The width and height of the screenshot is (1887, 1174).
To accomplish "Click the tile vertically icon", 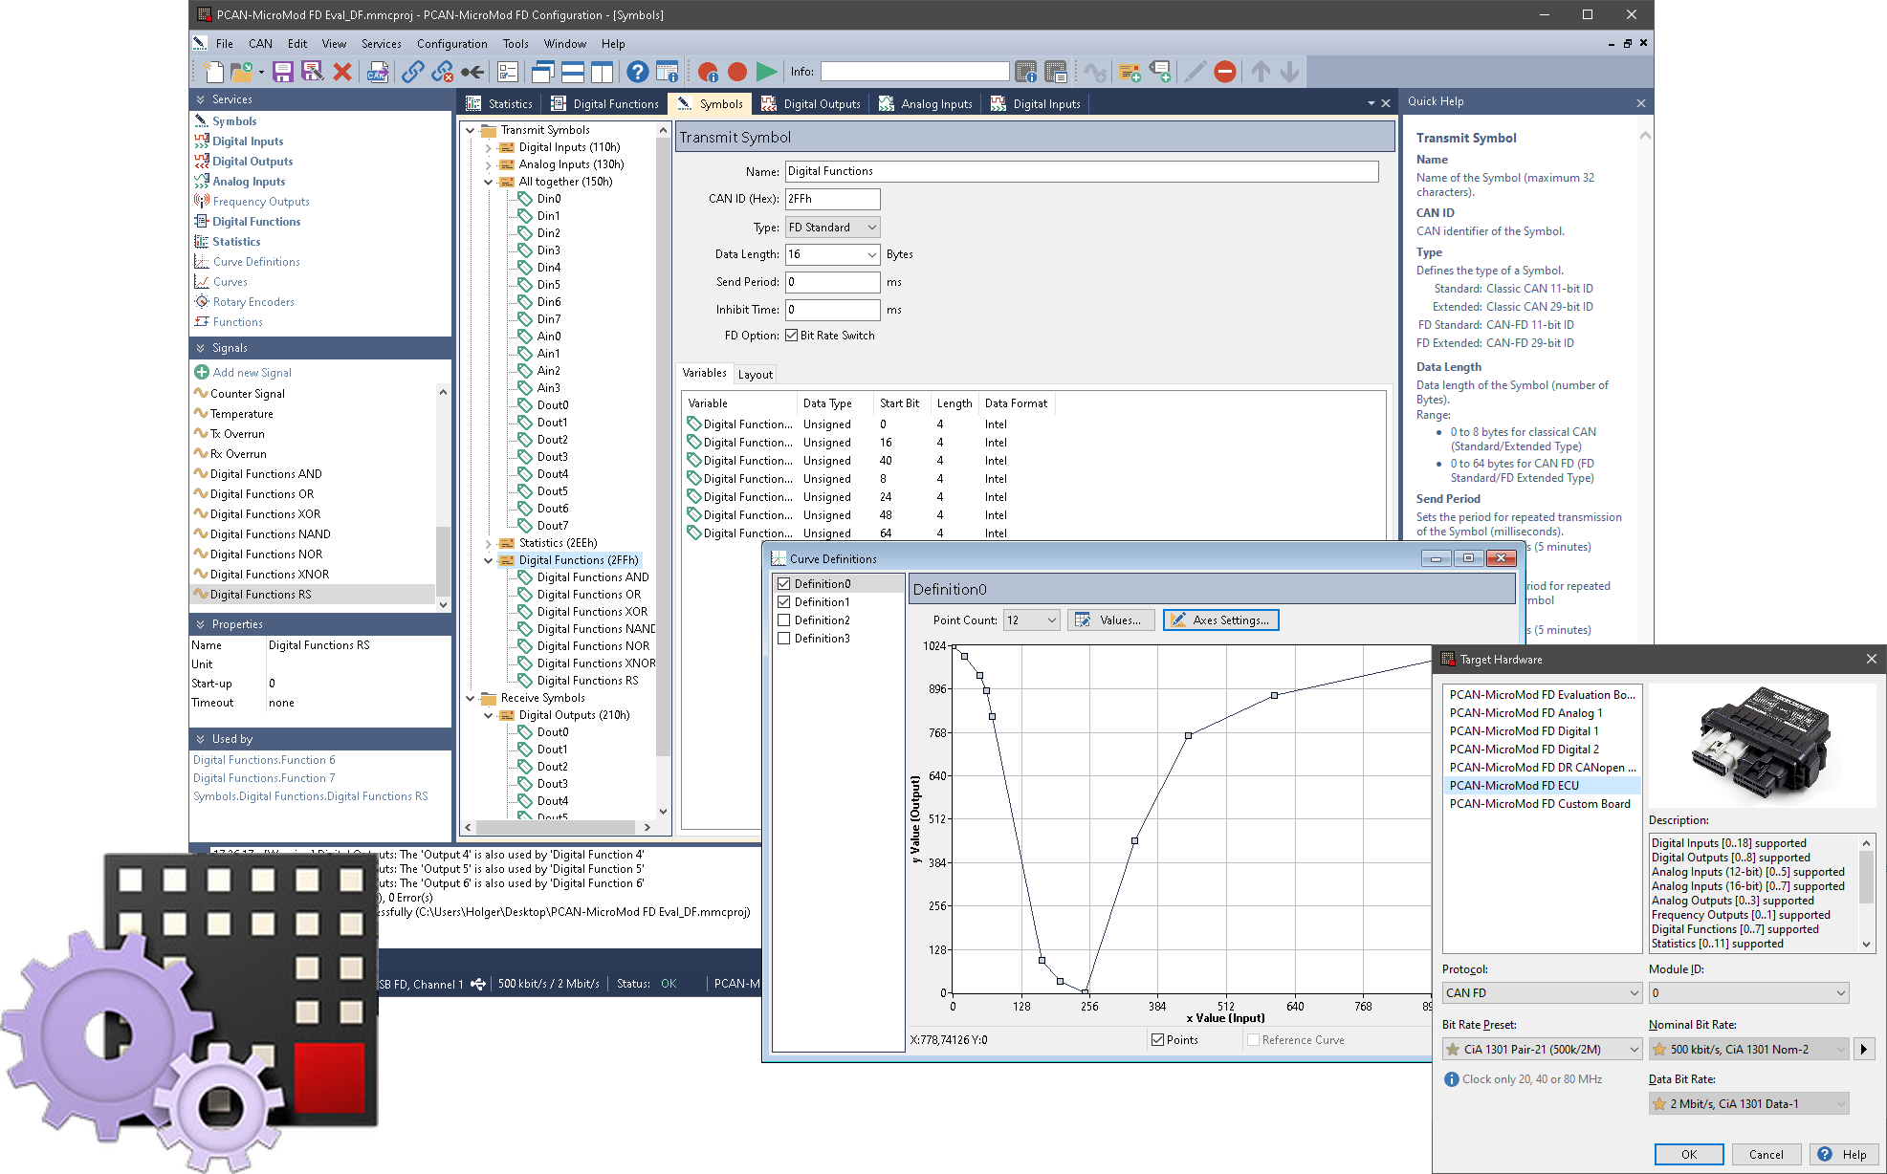I will [602, 72].
